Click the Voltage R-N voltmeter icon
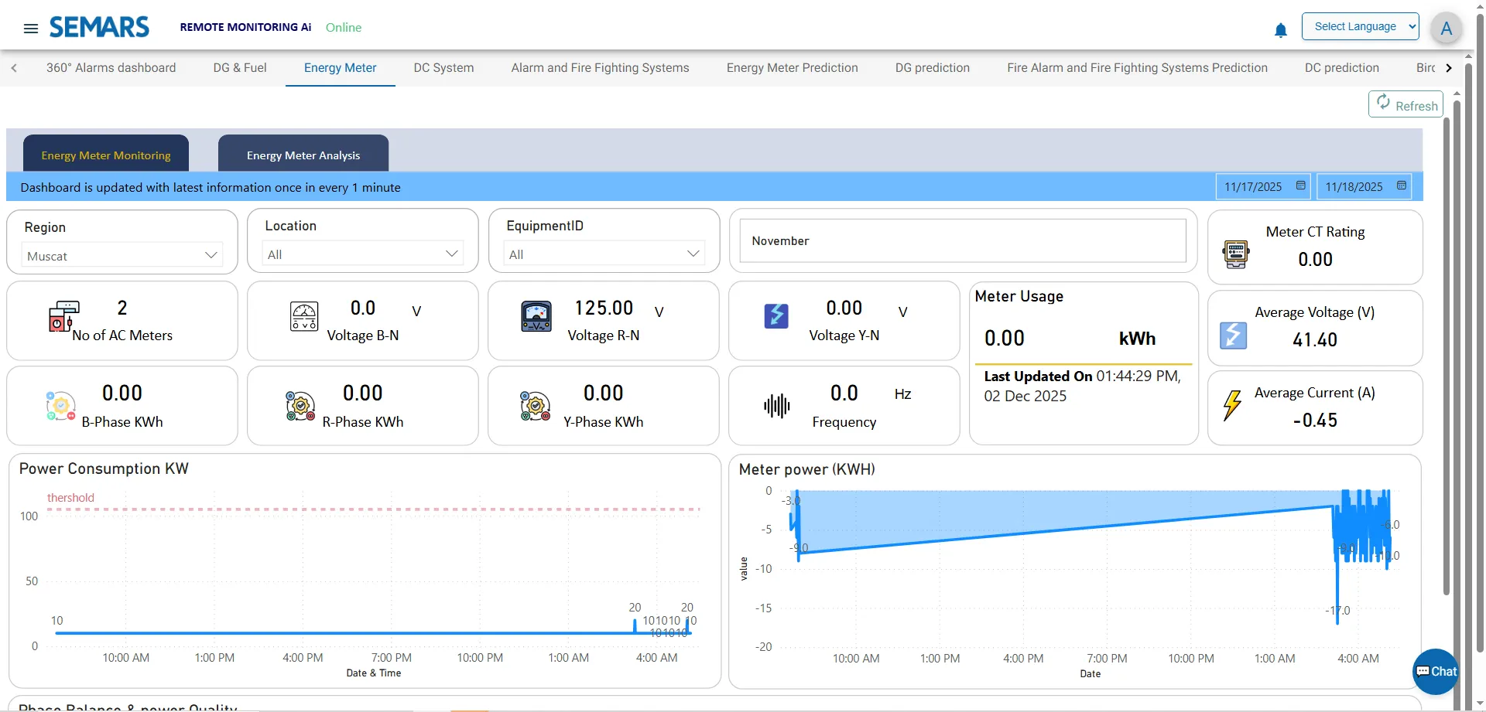Screen dimensions: 1486x712 (x=536, y=316)
